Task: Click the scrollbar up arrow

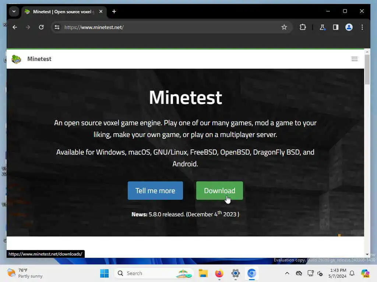Action: click(x=367, y=52)
